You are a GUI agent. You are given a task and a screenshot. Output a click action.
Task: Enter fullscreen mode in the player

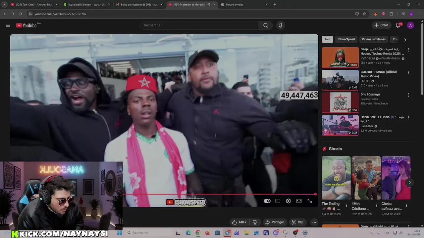(309, 201)
